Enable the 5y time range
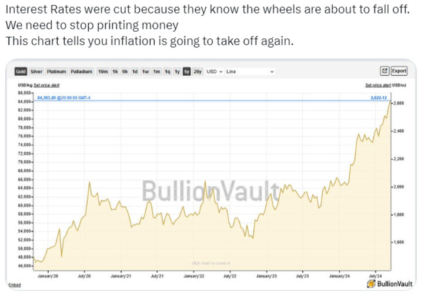This screenshot has width=421, height=298. tap(186, 72)
